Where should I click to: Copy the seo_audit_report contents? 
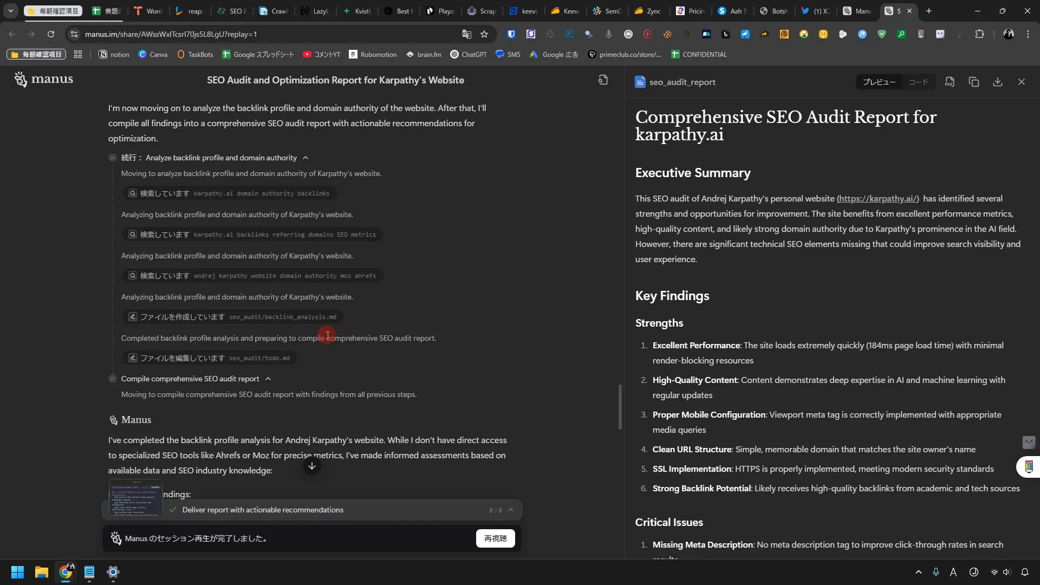pos(973,82)
